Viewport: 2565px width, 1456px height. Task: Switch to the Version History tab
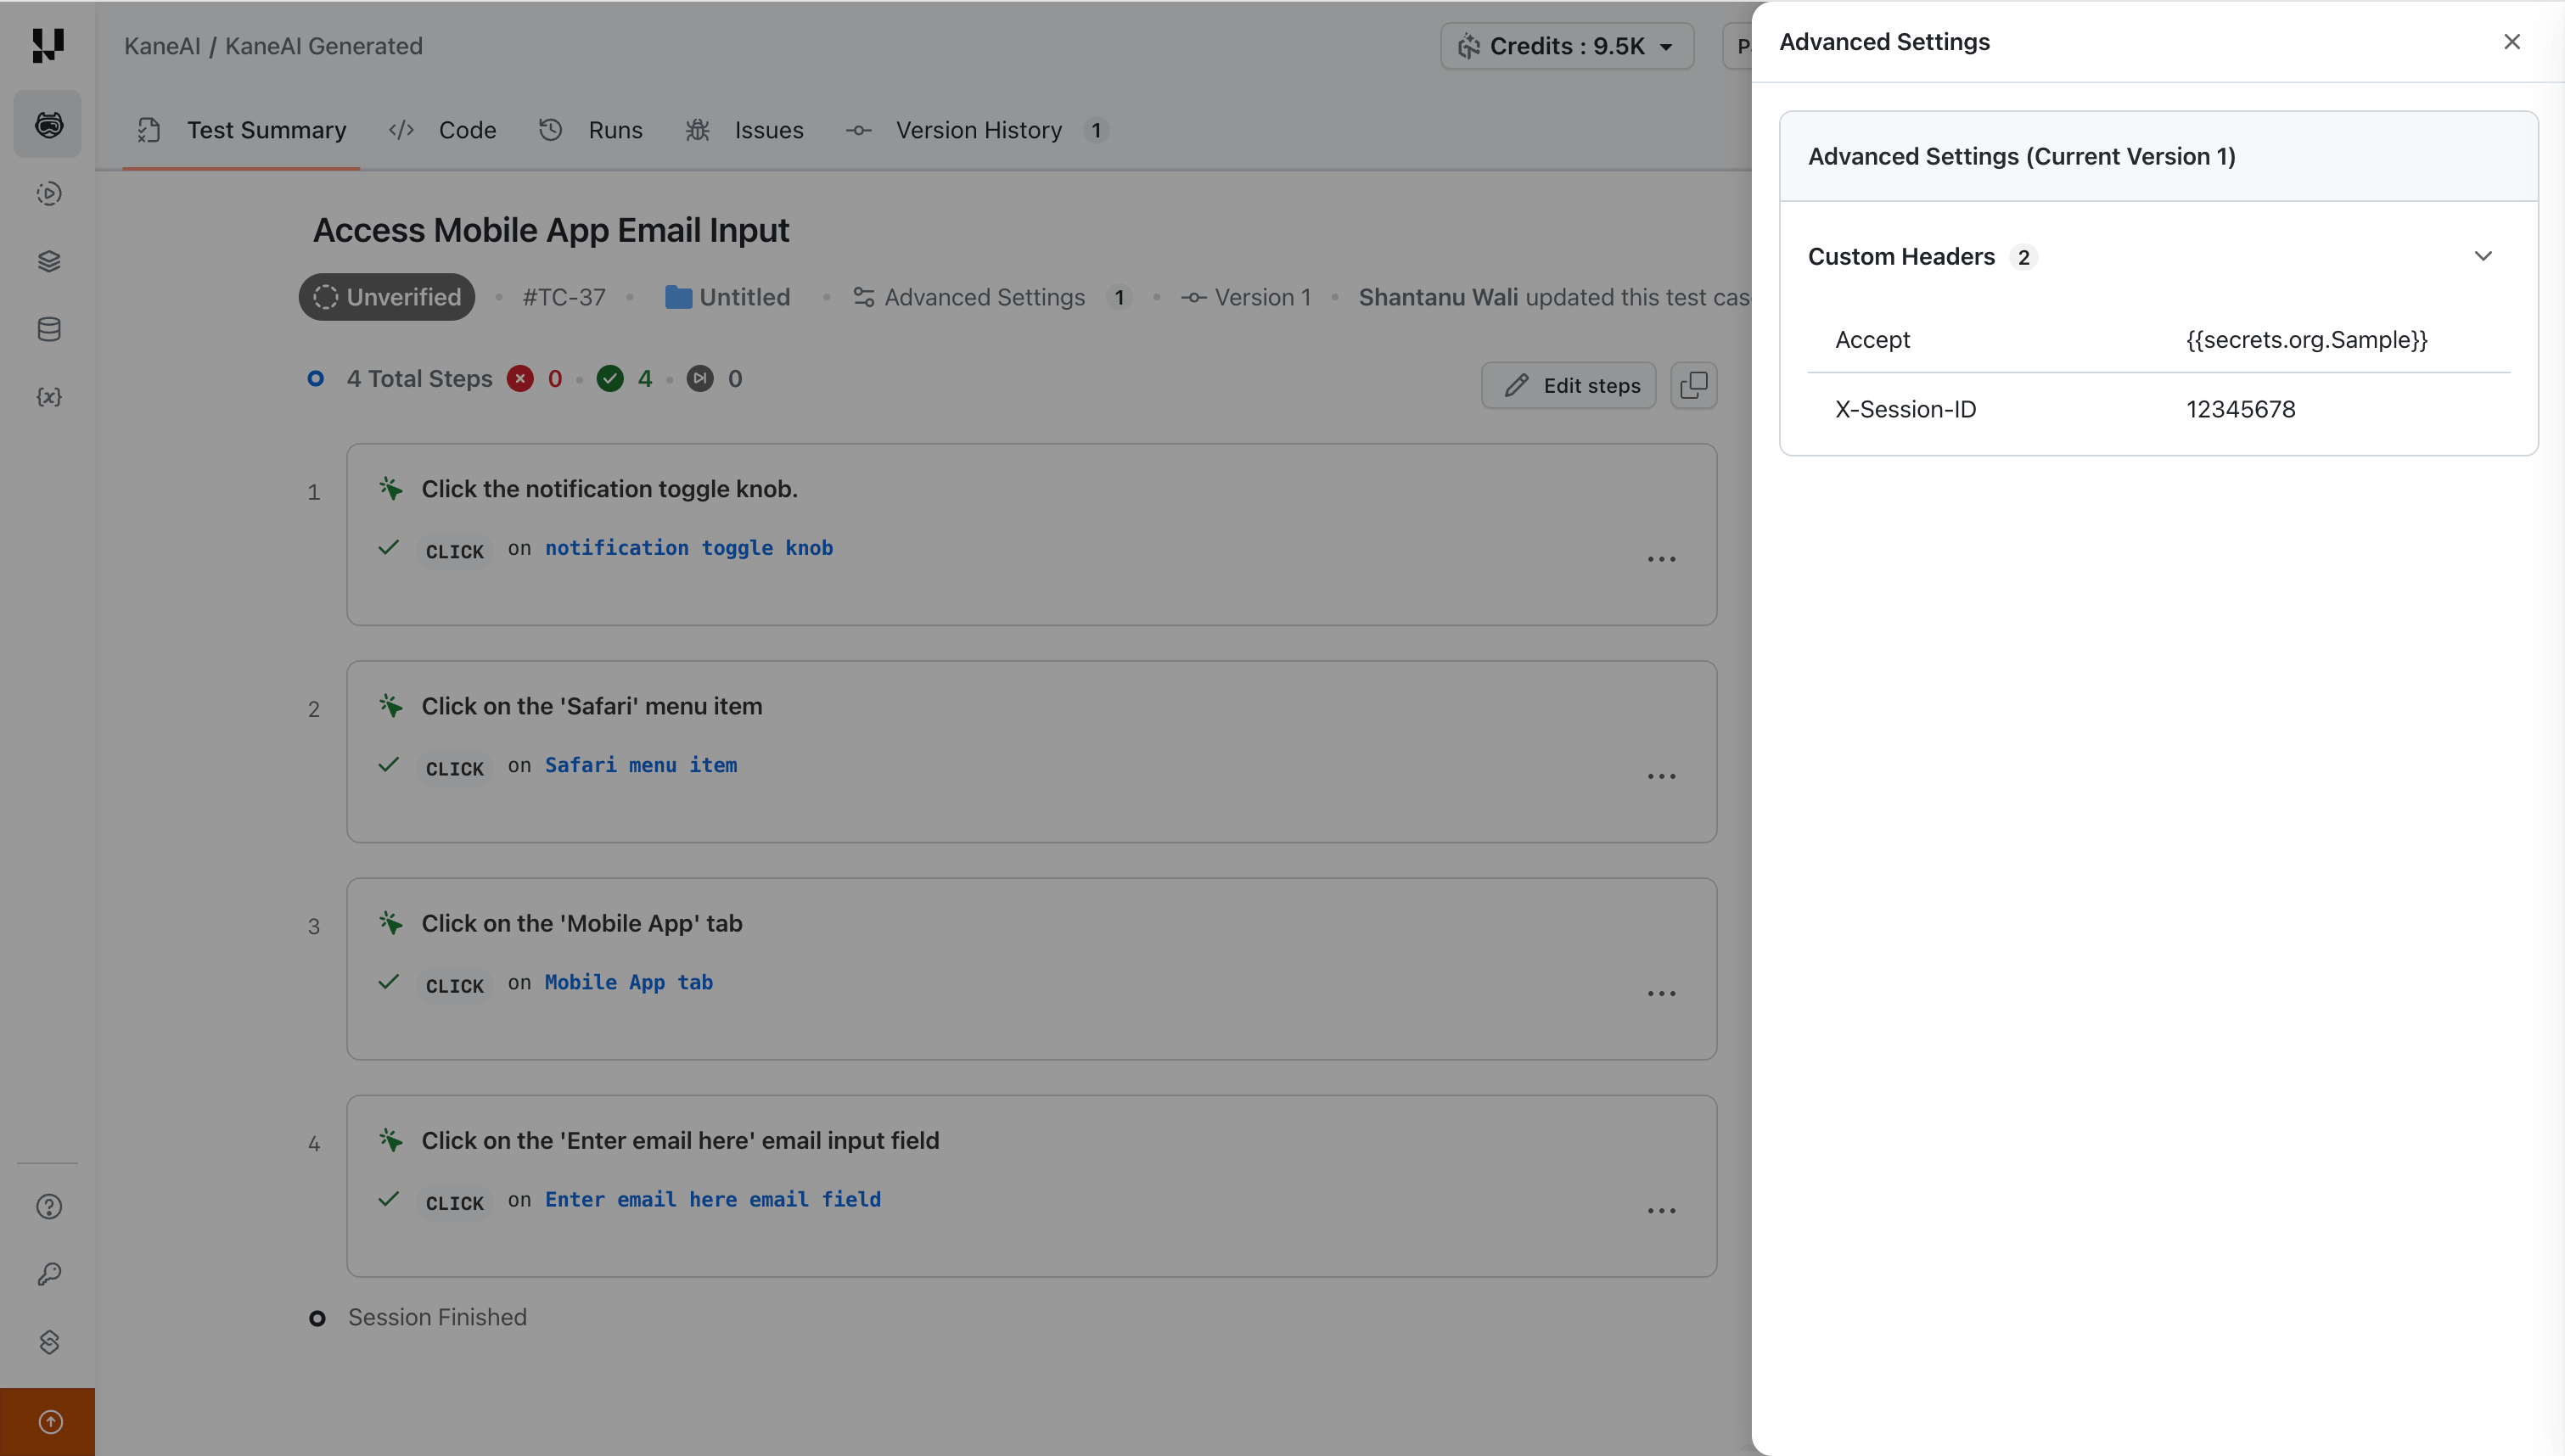point(977,130)
